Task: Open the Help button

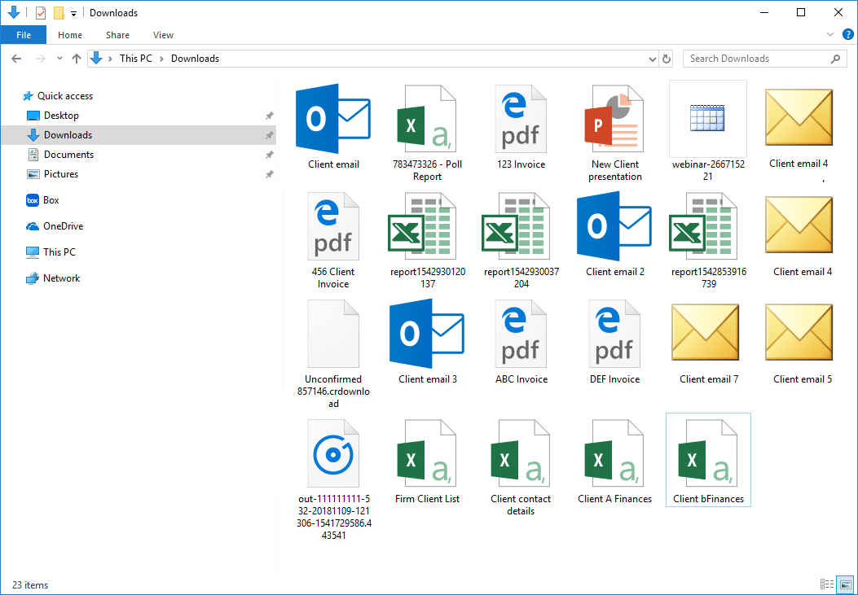Action: tap(847, 34)
